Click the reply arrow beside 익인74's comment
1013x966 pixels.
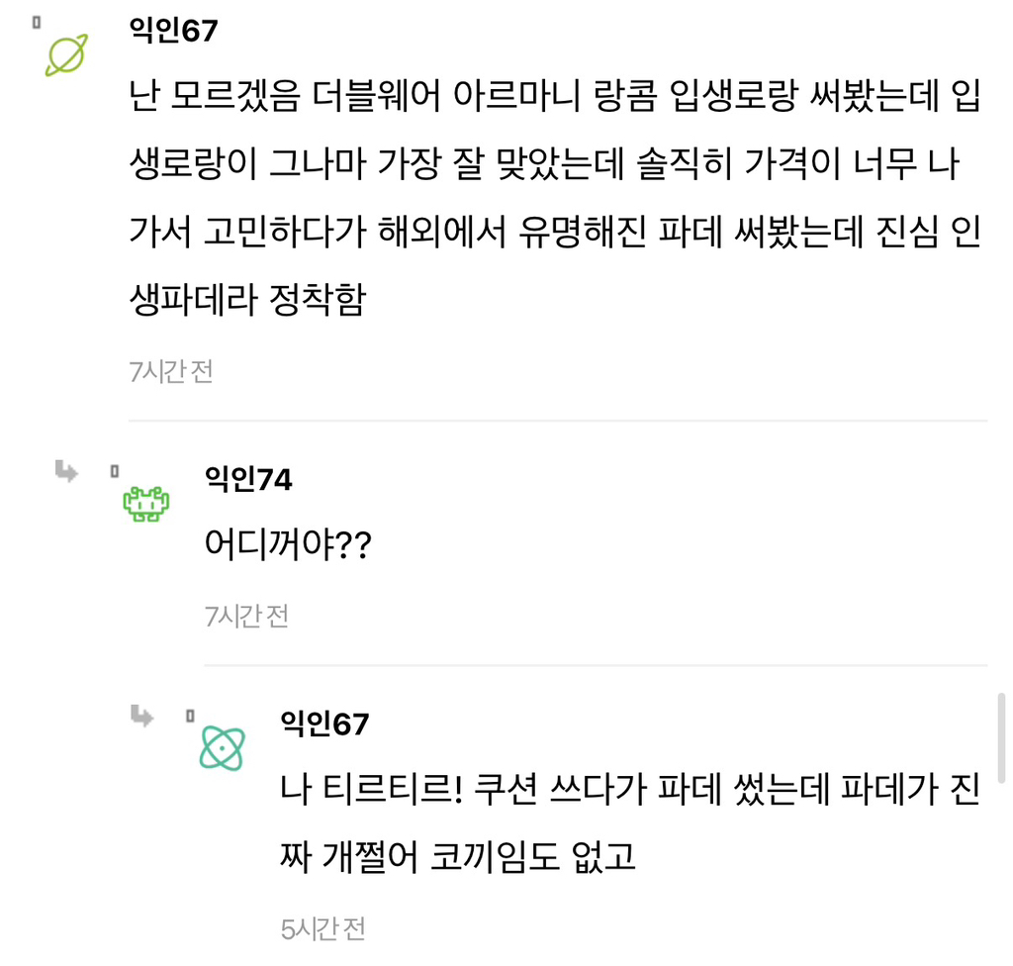(x=66, y=471)
